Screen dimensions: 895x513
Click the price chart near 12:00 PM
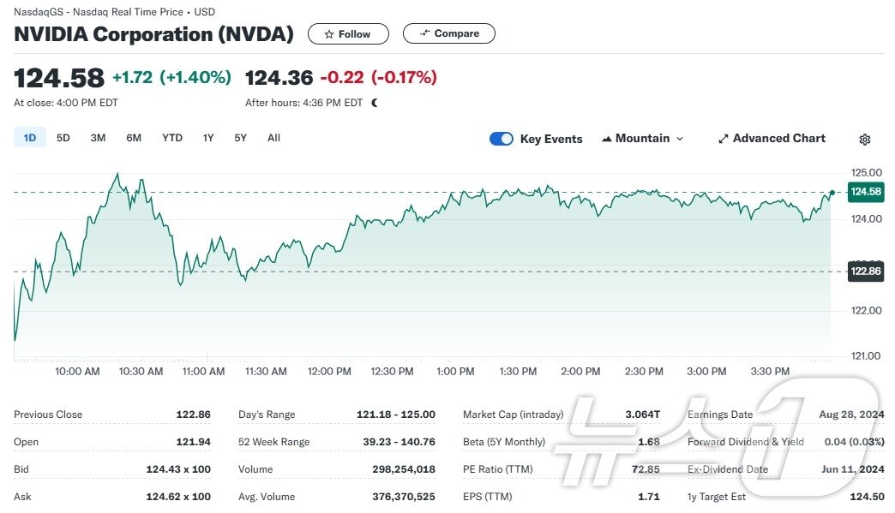(330, 248)
